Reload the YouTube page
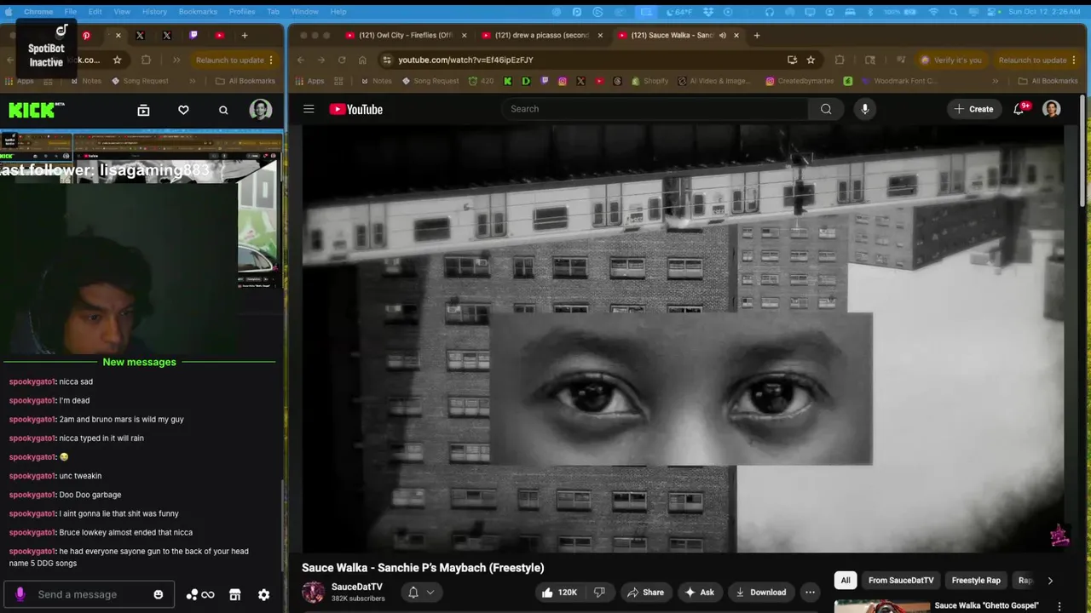Viewport: 1091px width, 613px height. 342,60
